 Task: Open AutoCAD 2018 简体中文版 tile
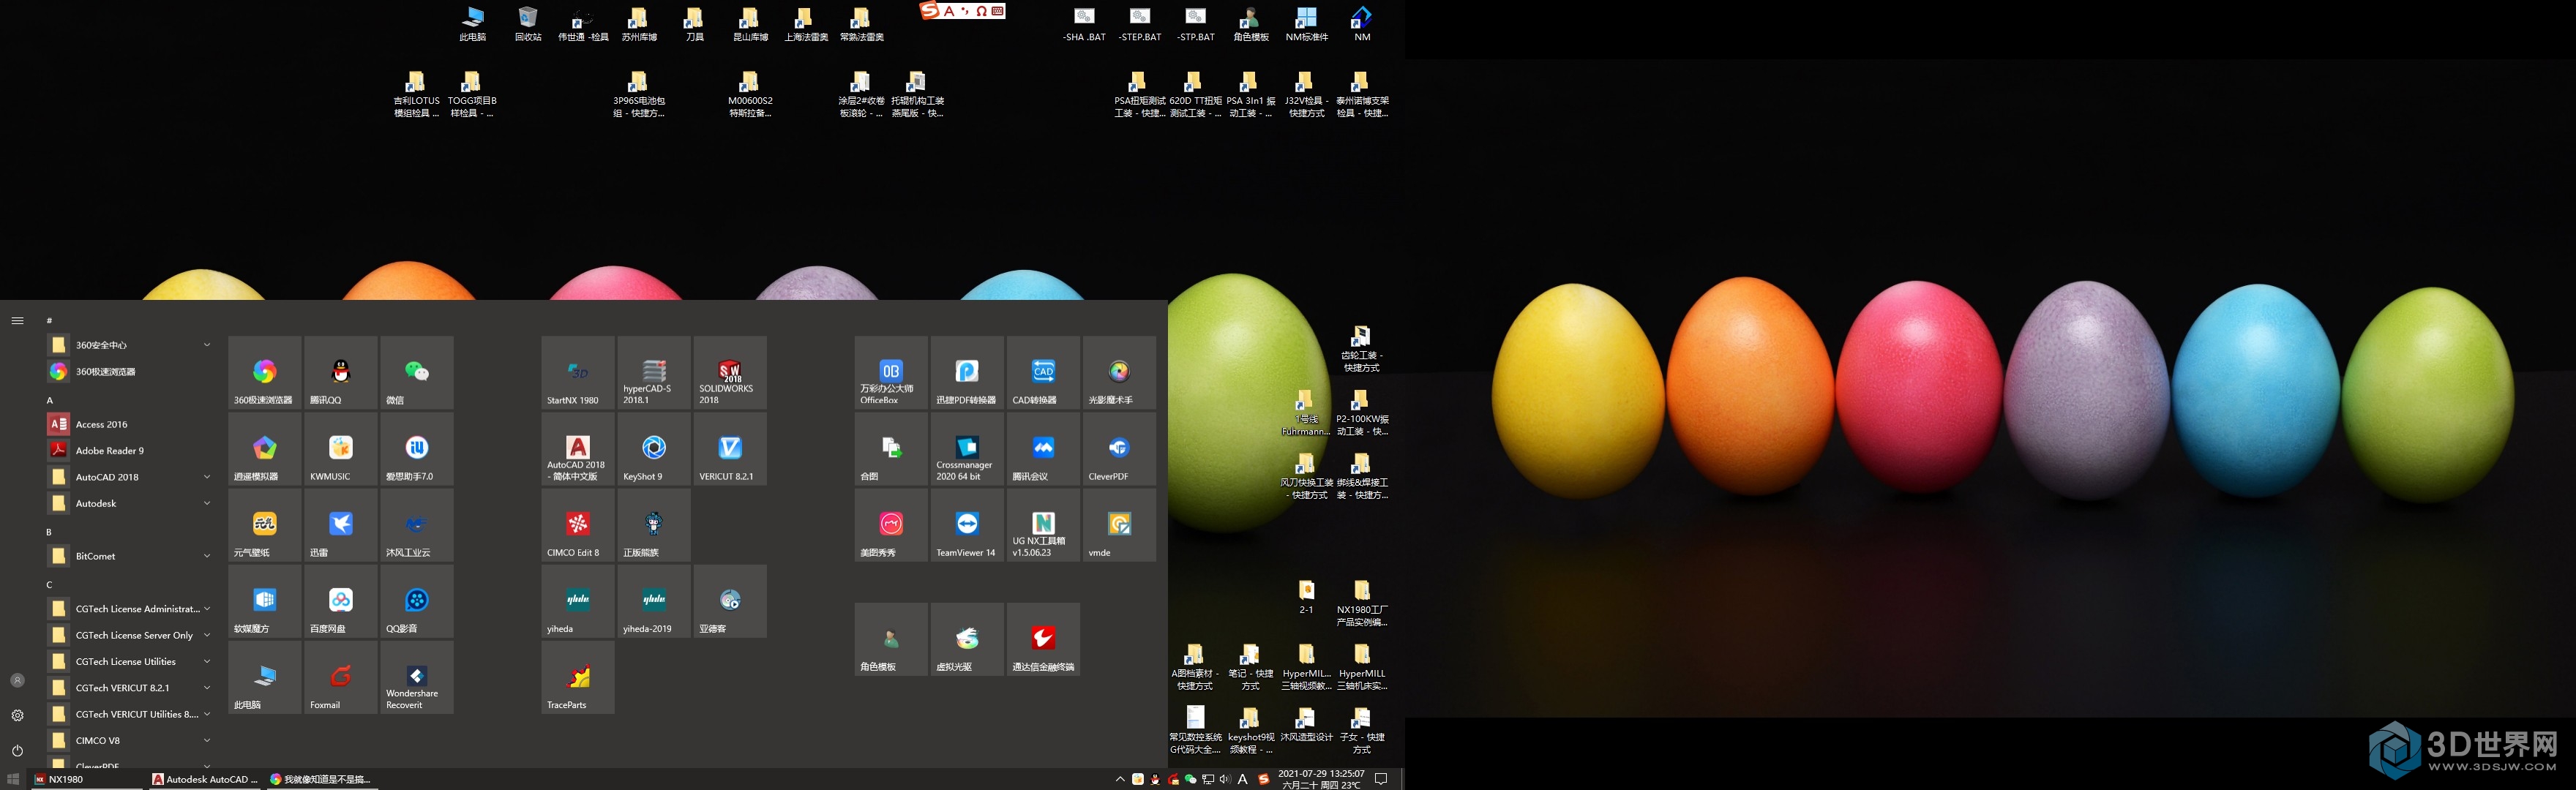pos(578,448)
